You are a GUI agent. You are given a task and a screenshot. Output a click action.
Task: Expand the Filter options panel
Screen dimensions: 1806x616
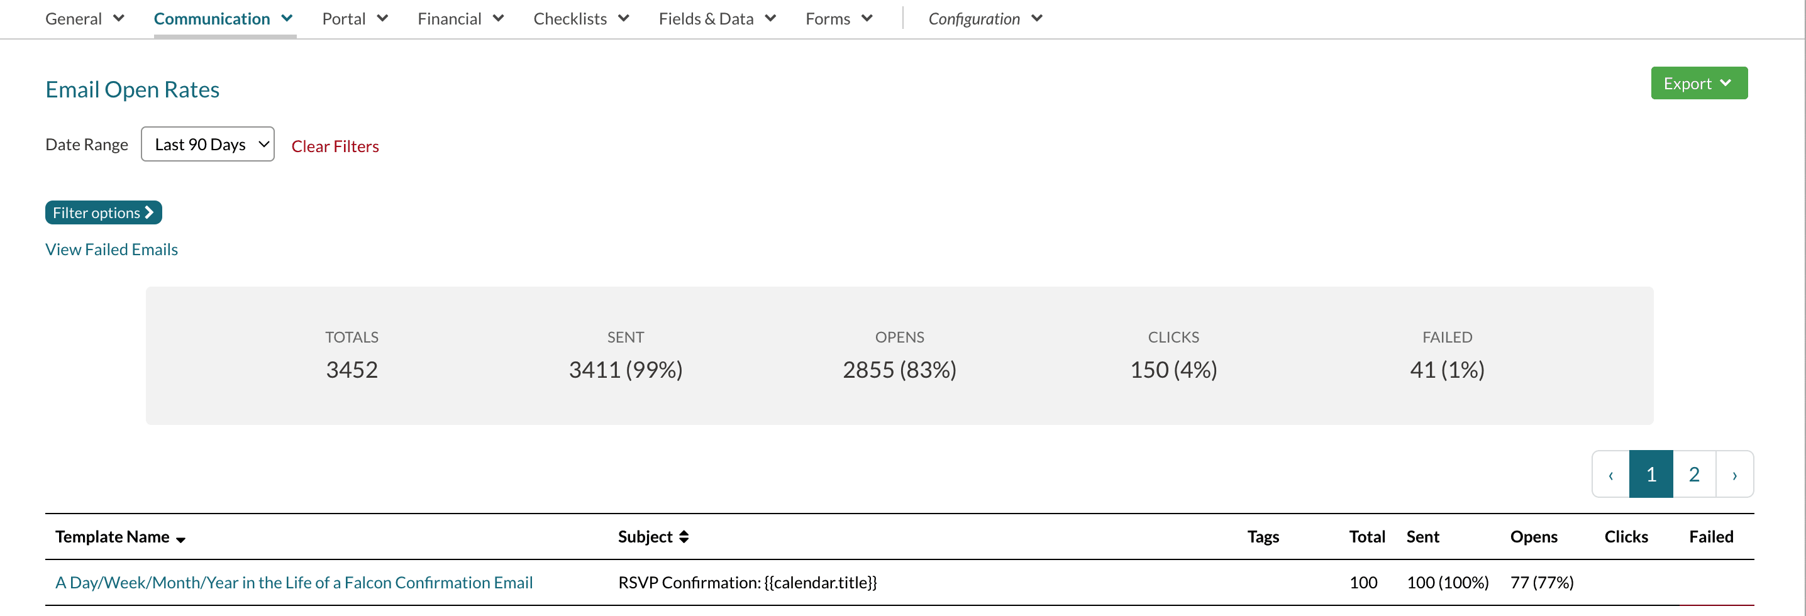pyautogui.click(x=103, y=213)
